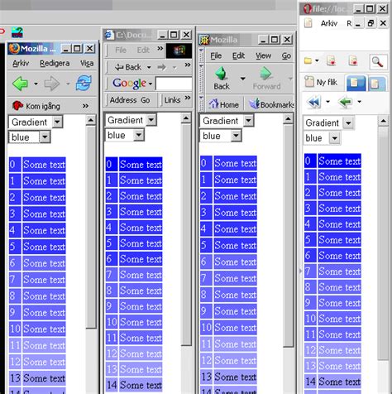This screenshot has width=392, height=394.
Task: Open Redigera menu in Firefox
Action: pyautogui.click(x=55, y=64)
